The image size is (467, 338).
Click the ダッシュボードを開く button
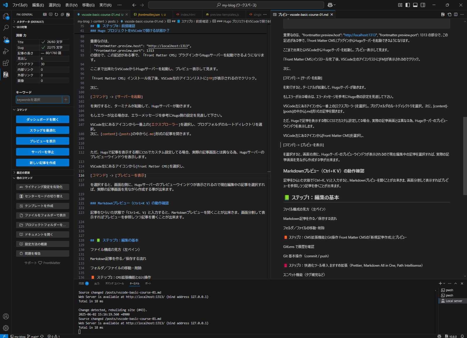click(43, 119)
